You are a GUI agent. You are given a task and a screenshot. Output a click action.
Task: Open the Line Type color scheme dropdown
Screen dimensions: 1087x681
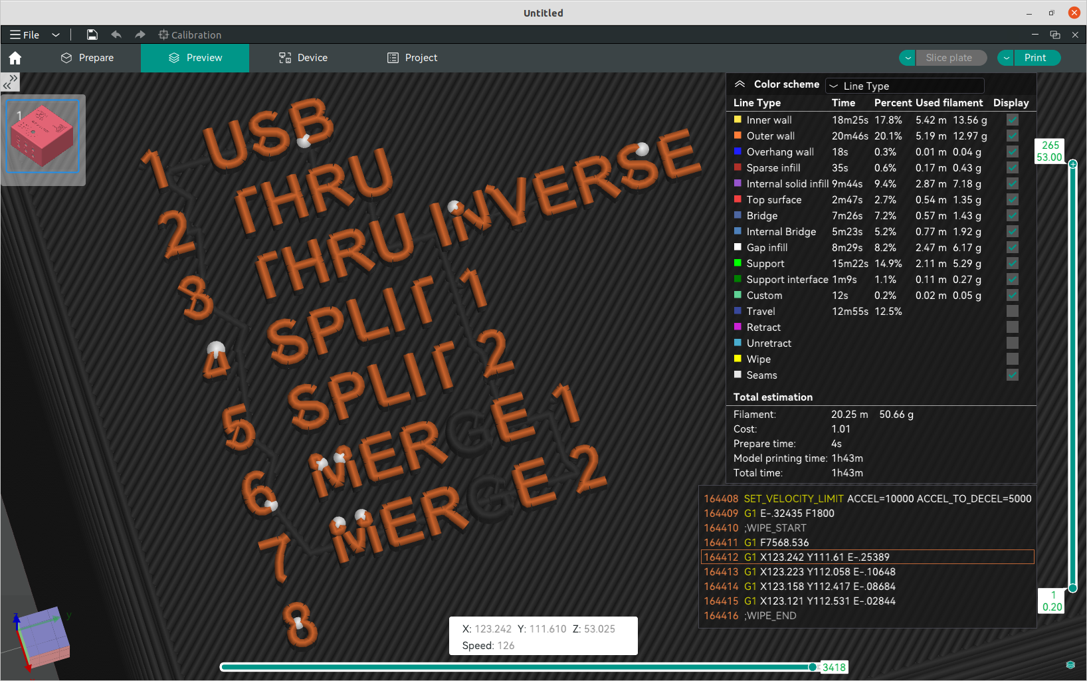pyautogui.click(x=904, y=86)
